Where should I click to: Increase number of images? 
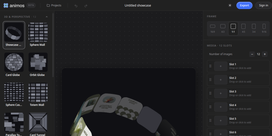265,54
